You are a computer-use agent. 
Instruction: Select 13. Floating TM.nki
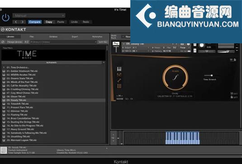click(x=17, y=115)
